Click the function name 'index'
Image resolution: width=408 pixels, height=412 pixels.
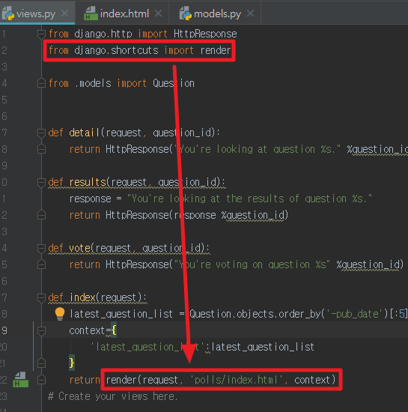82,297
